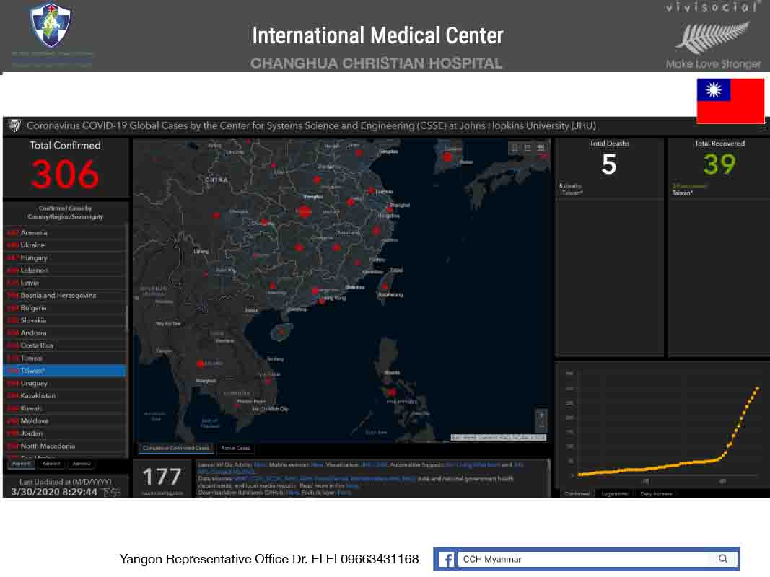This screenshot has width=770, height=577.
Task: Click the Total Confirmed 306 figure
Action: [x=66, y=174]
